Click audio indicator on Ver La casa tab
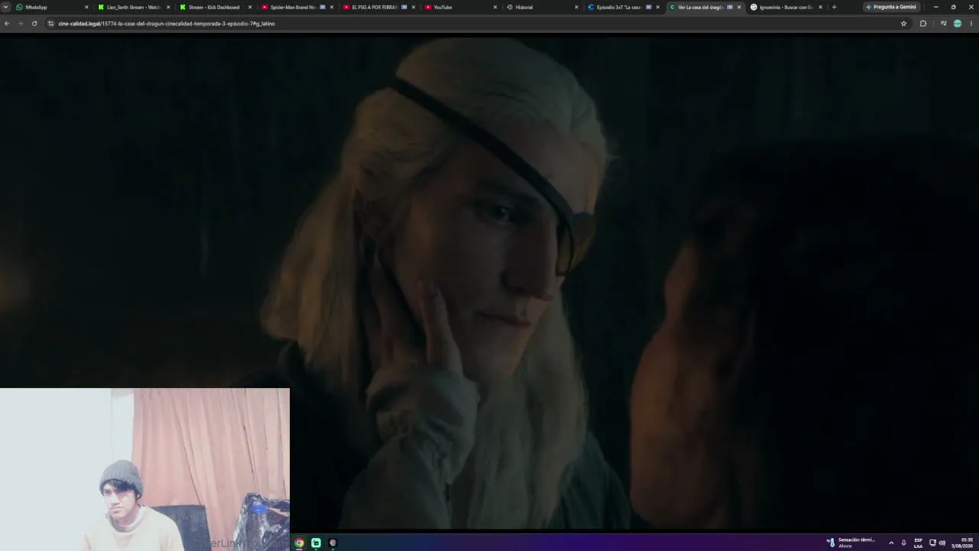Screen dimensions: 979x551 click(730, 7)
